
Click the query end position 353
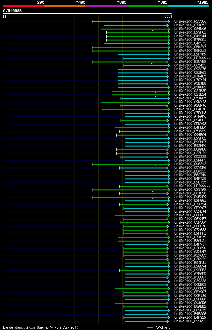pos(167,16)
